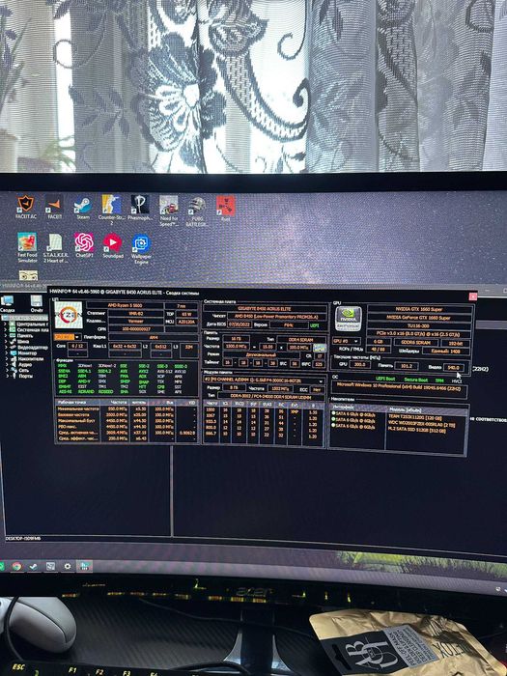Select the DESKTOP root tree node
507x676 pixels.
[24, 318]
